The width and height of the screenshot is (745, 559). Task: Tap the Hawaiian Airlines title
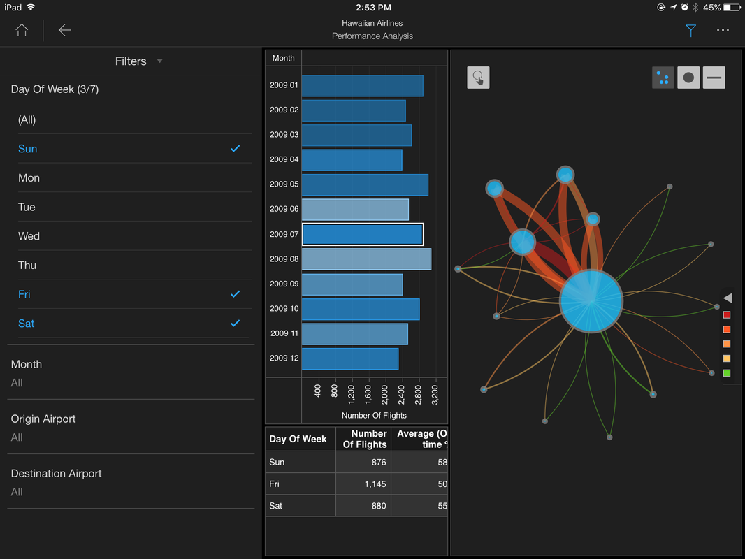[372, 23]
